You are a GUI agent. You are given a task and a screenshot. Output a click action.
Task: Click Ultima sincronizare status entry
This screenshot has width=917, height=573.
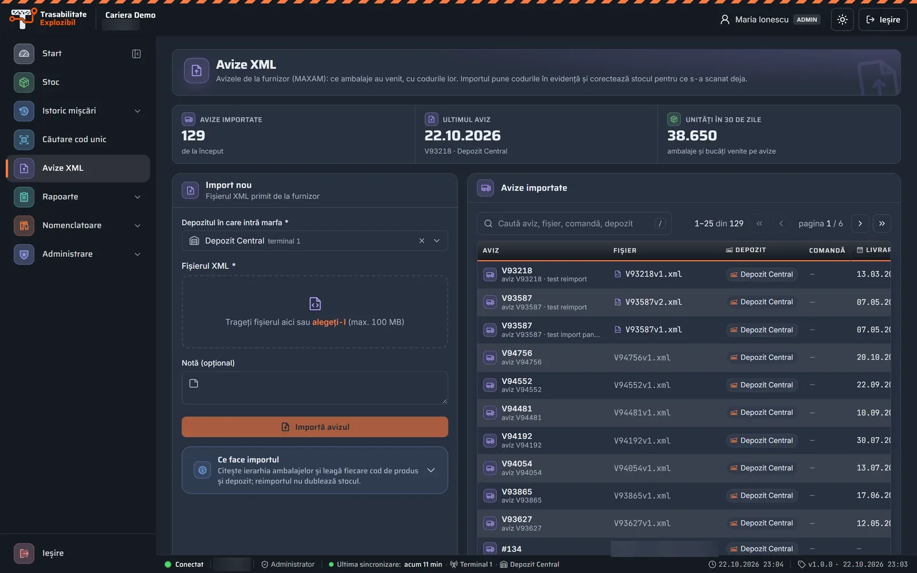click(x=385, y=564)
